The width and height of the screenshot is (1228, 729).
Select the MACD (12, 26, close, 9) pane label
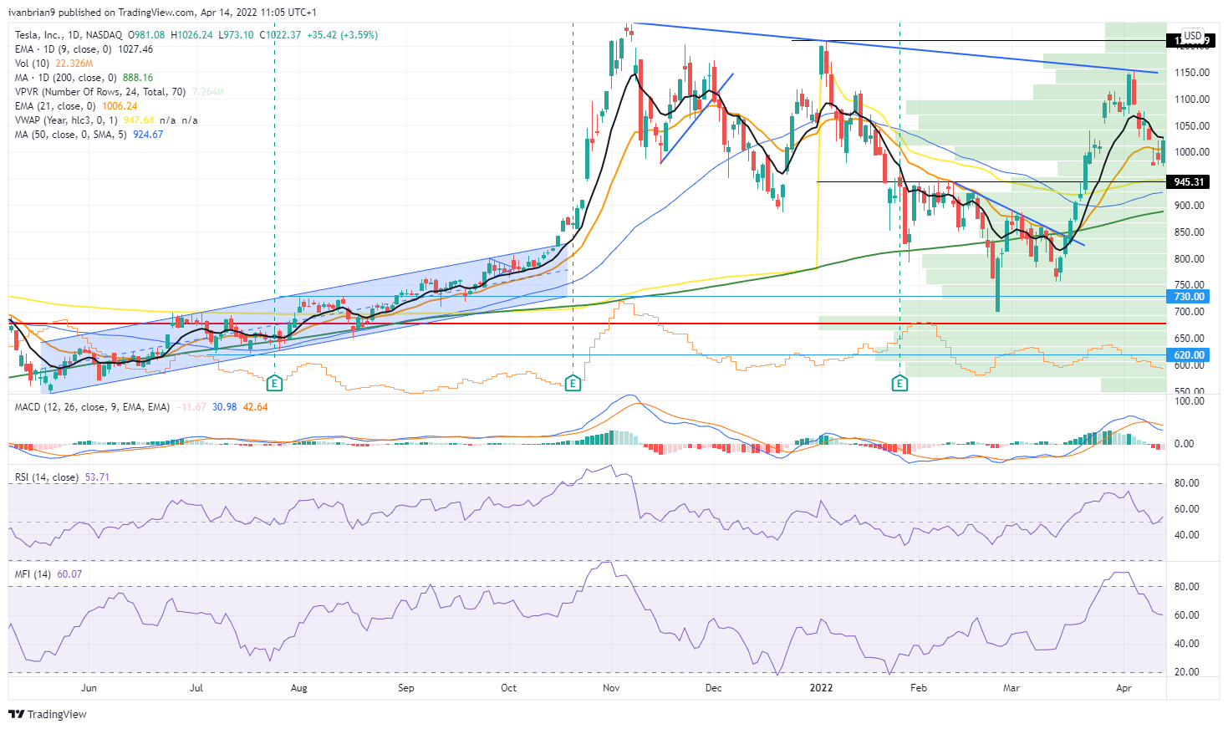click(92, 407)
